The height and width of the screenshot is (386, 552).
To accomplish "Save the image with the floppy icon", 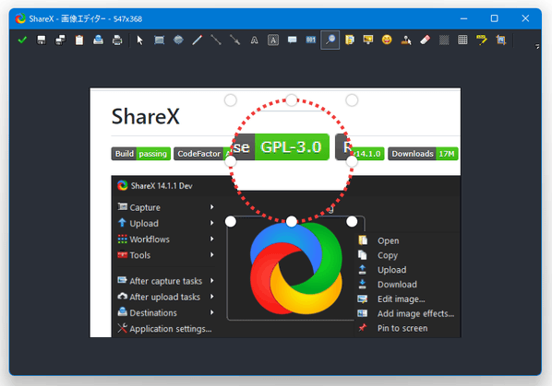I will [x=42, y=40].
